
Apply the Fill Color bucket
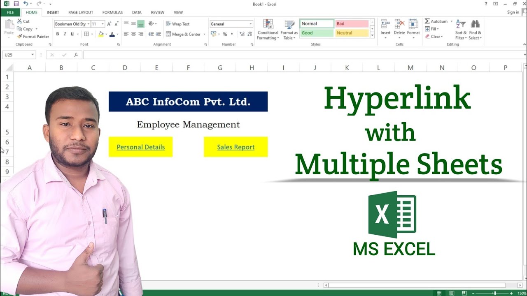pos(101,34)
